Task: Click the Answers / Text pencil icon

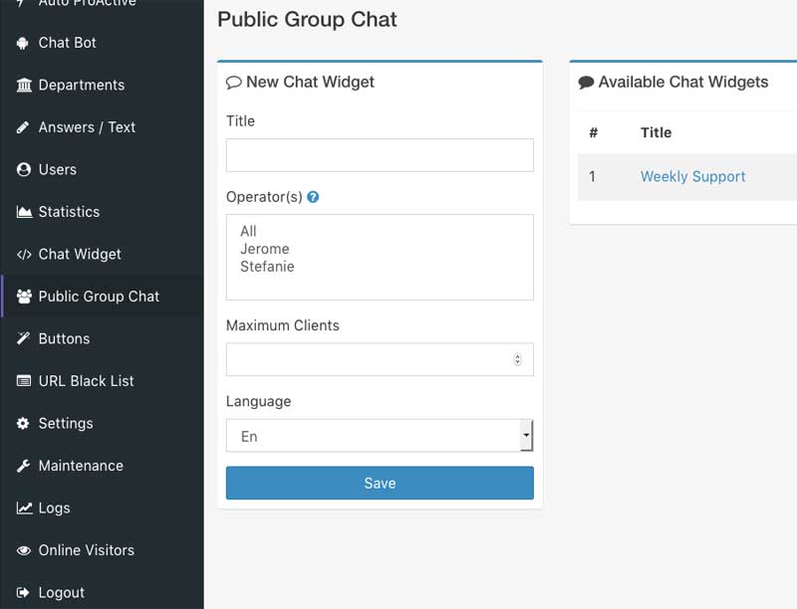Action: tap(24, 127)
